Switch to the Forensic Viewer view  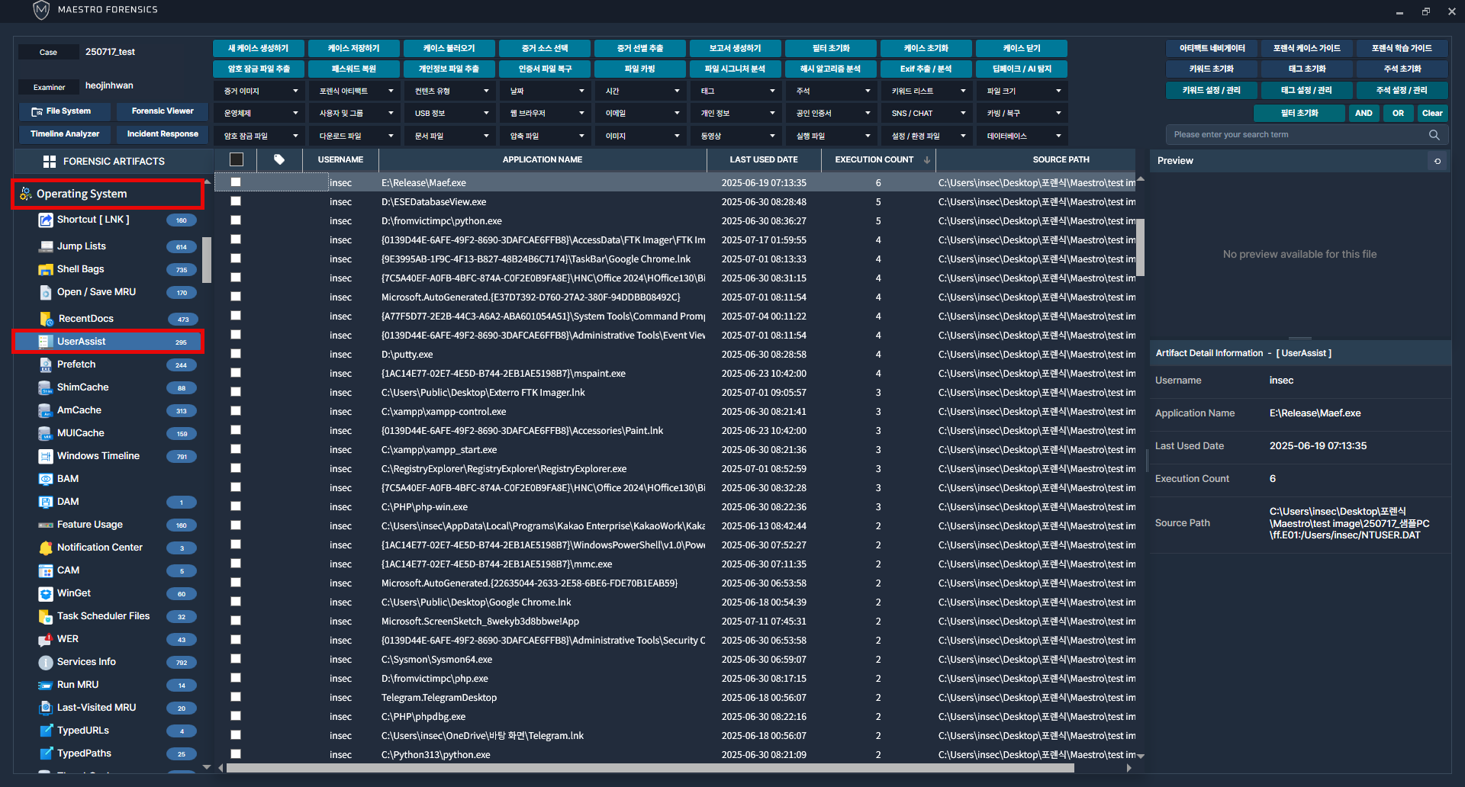(162, 111)
